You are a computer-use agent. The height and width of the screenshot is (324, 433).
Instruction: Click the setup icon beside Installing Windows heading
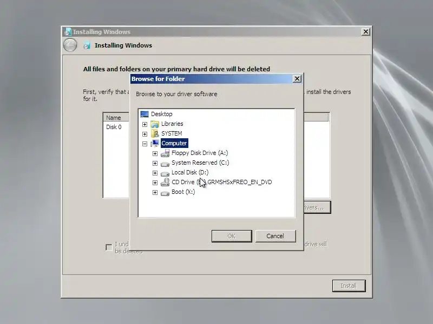pyautogui.click(x=87, y=45)
